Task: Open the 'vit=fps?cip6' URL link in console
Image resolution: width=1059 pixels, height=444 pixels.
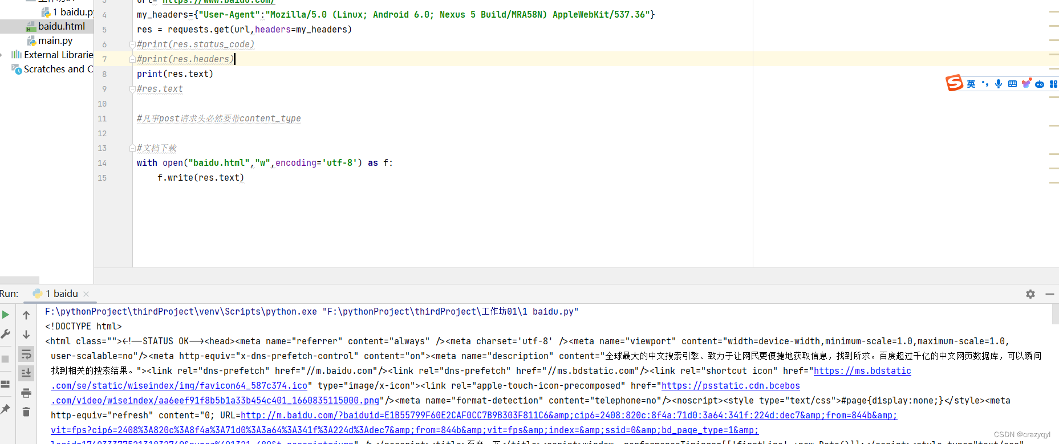Action: point(405,430)
